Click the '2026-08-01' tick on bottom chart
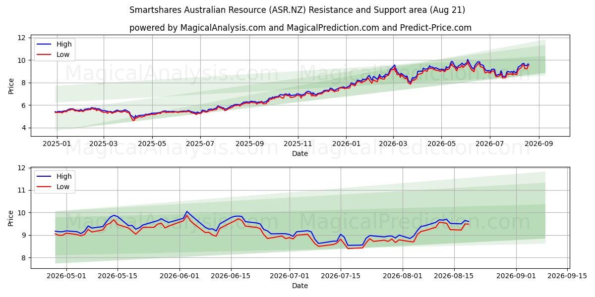The image size is (595, 297). (x=403, y=276)
